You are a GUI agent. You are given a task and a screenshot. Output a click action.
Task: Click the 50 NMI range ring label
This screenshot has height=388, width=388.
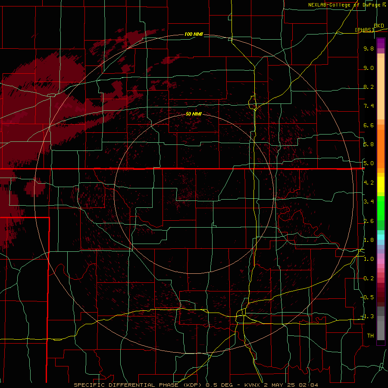coord(194,114)
